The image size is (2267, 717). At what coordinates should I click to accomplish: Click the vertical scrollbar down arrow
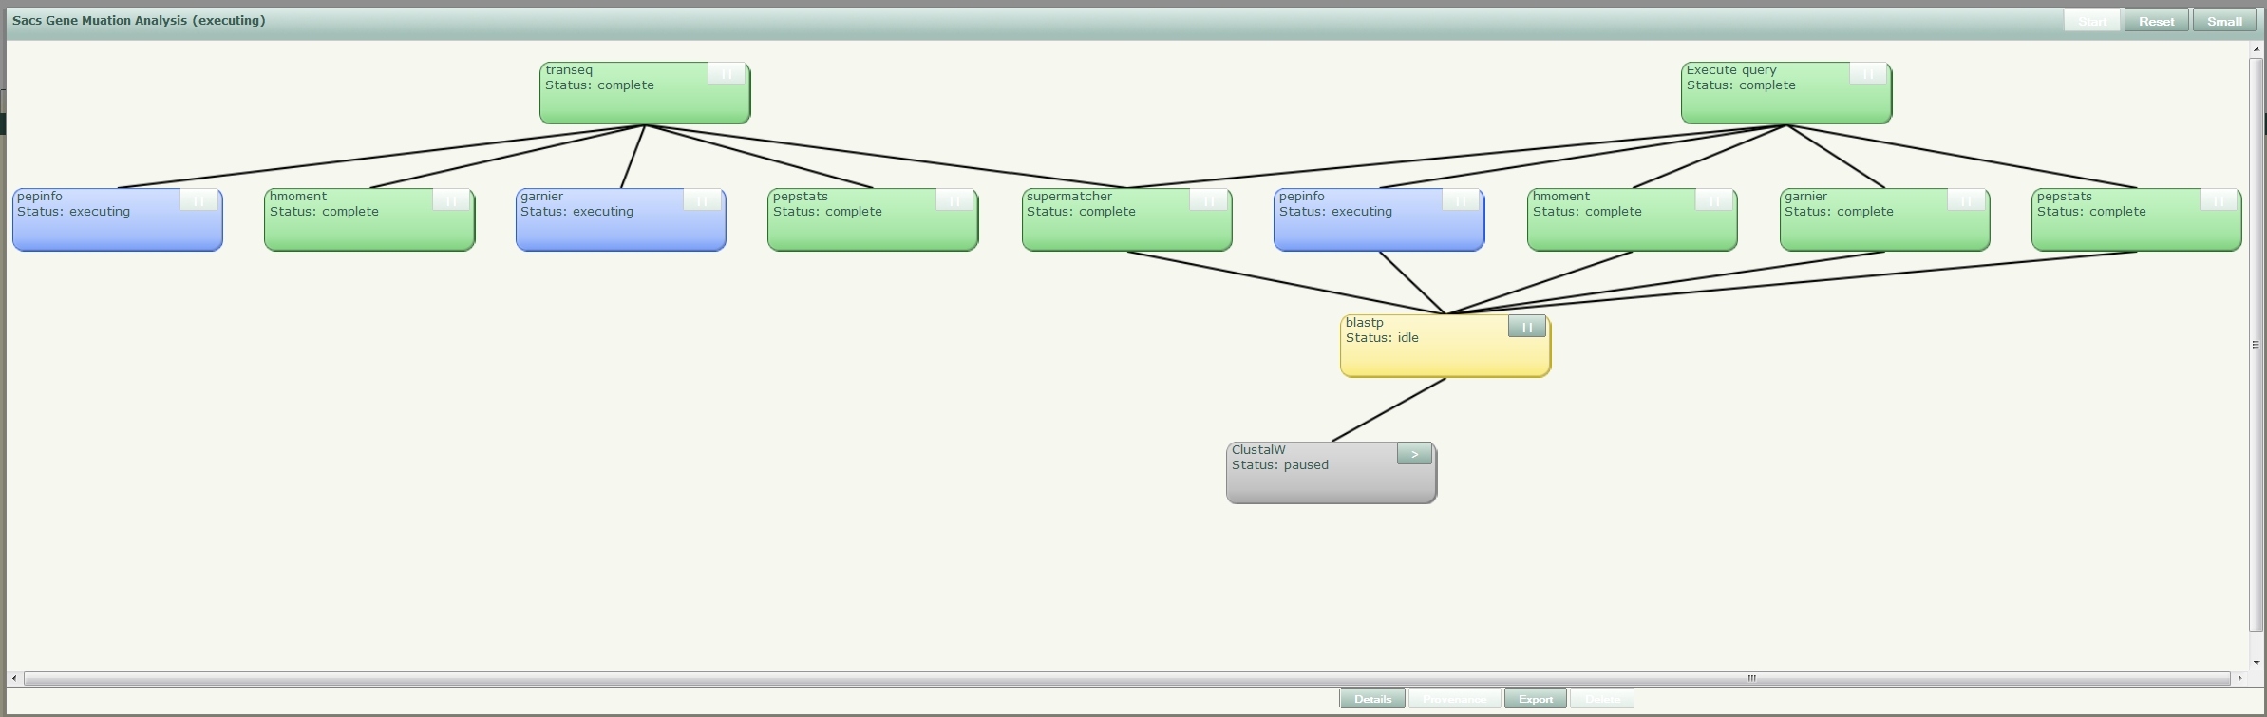pyautogui.click(x=2256, y=663)
